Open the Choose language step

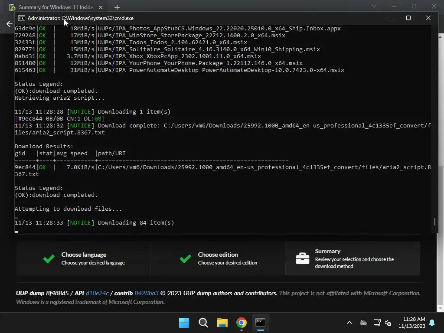(x=83, y=258)
